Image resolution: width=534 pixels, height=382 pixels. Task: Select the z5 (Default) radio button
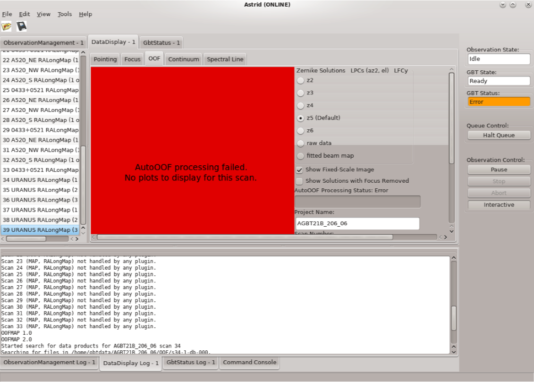300,118
